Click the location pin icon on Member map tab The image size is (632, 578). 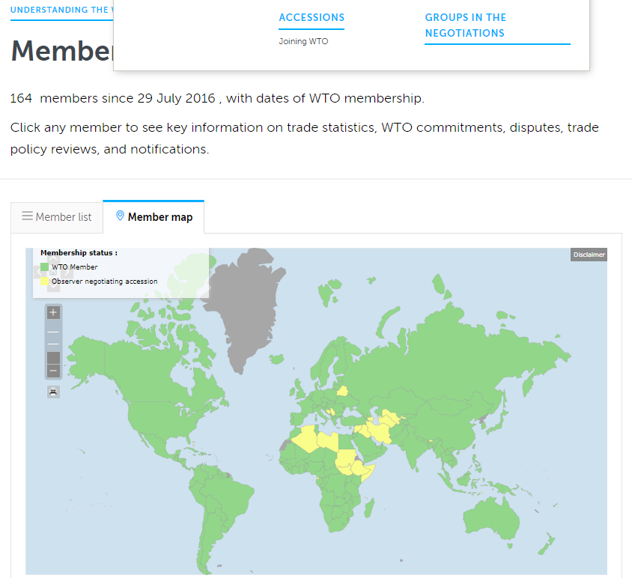(x=120, y=216)
